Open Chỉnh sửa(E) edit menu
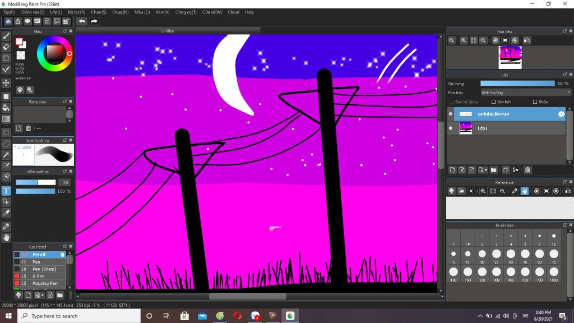574x323 pixels. tap(32, 12)
